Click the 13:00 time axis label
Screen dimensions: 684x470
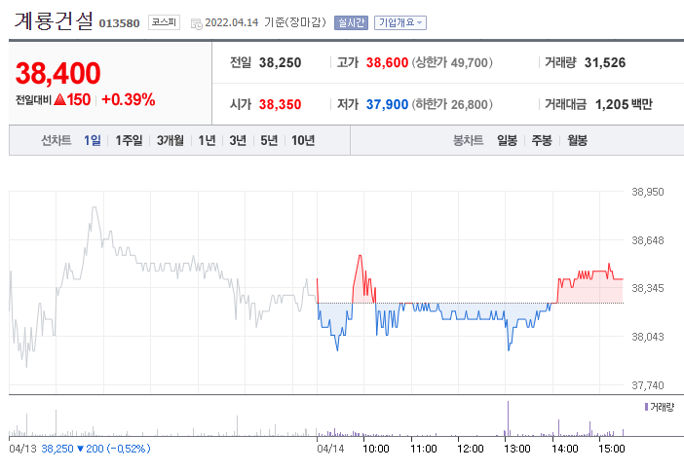tap(517, 449)
